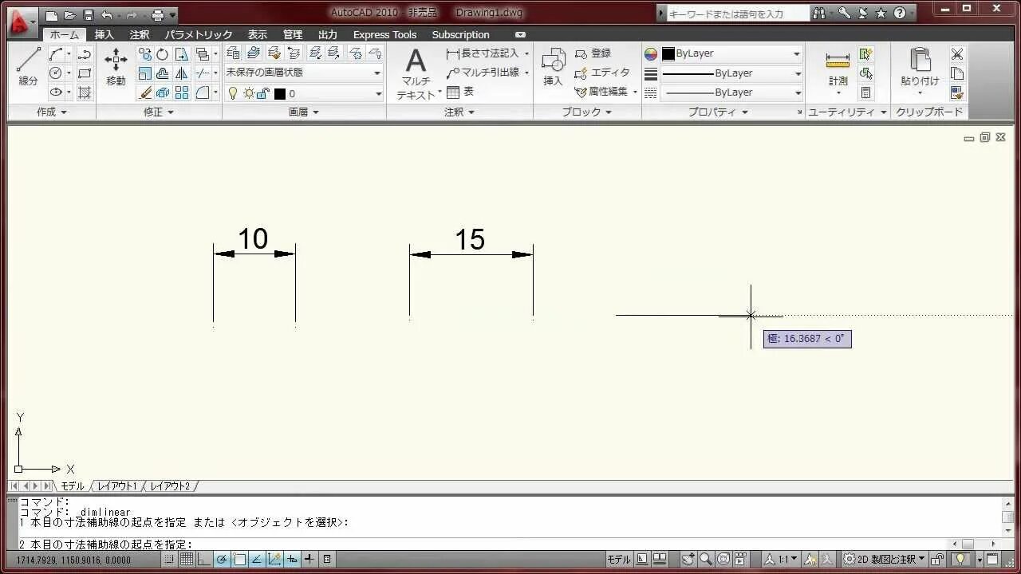Select the Erase tool in 修正 panel

144,92
